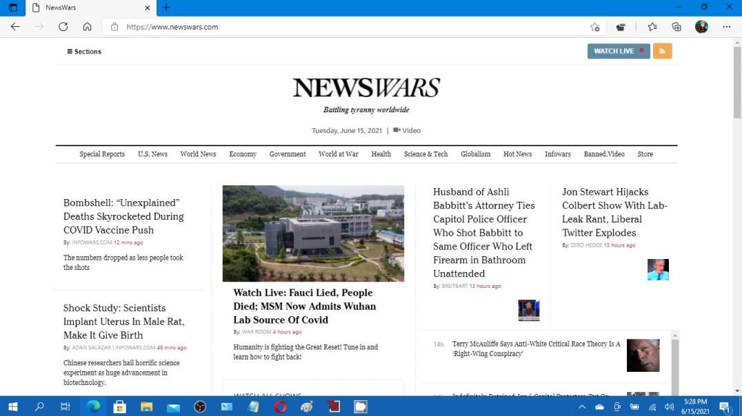Open a new browser tab
The height and width of the screenshot is (416, 742).
[166, 8]
